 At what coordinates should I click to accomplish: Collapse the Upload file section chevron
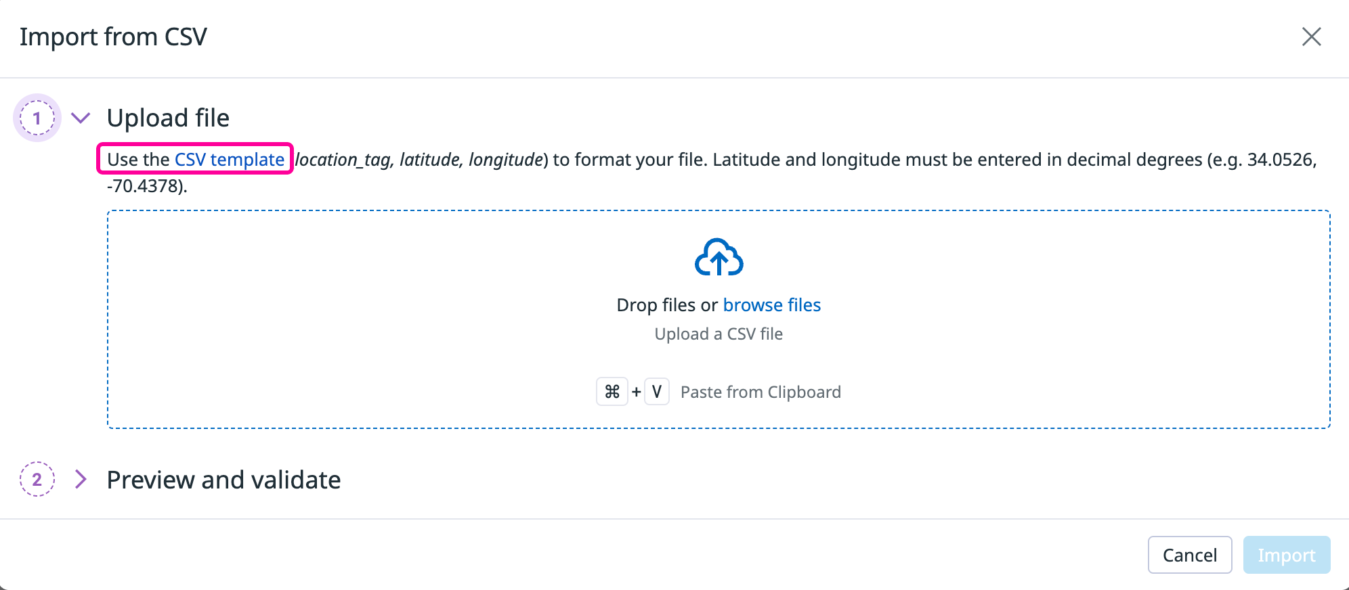[81, 118]
